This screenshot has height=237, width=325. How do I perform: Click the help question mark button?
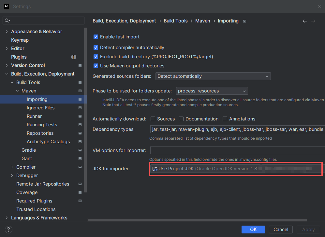pos(8,230)
